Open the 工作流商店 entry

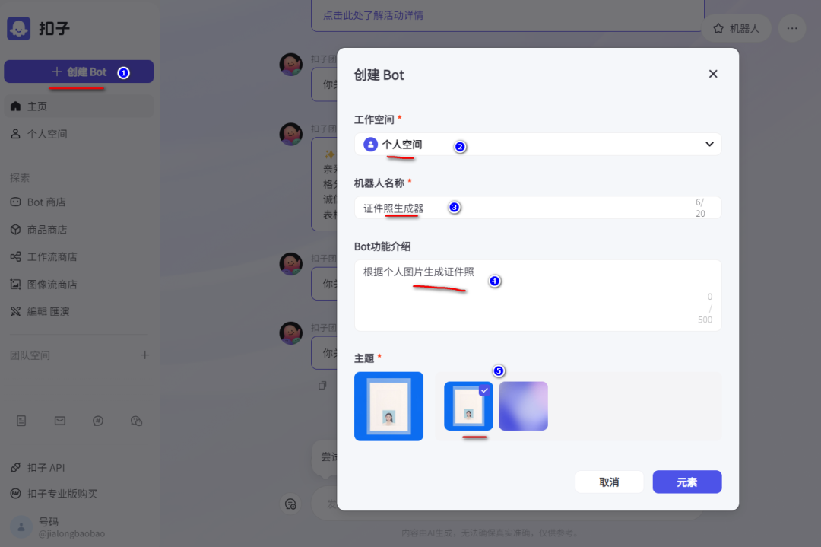pyautogui.click(x=78, y=256)
